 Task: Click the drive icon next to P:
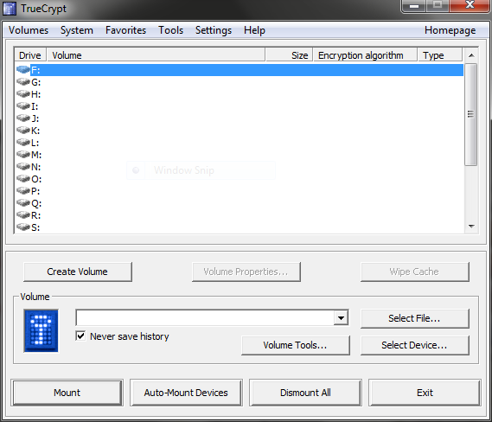pyautogui.click(x=23, y=190)
